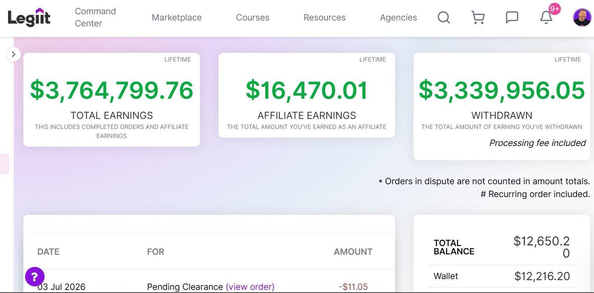Image resolution: width=594 pixels, height=293 pixels.
Task: Click the DATE column header
Action: [x=49, y=252]
